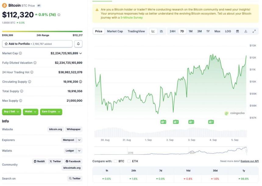Open the bitcointalk.org link
The height and width of the screenshot is (186, 262).
[72, 168]
